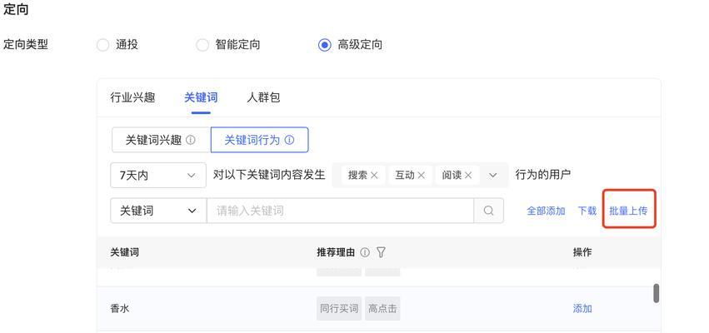Click 添加 for the 香水 keyword
The height and width of the screenshot is (333, 709).
[582, 309]
